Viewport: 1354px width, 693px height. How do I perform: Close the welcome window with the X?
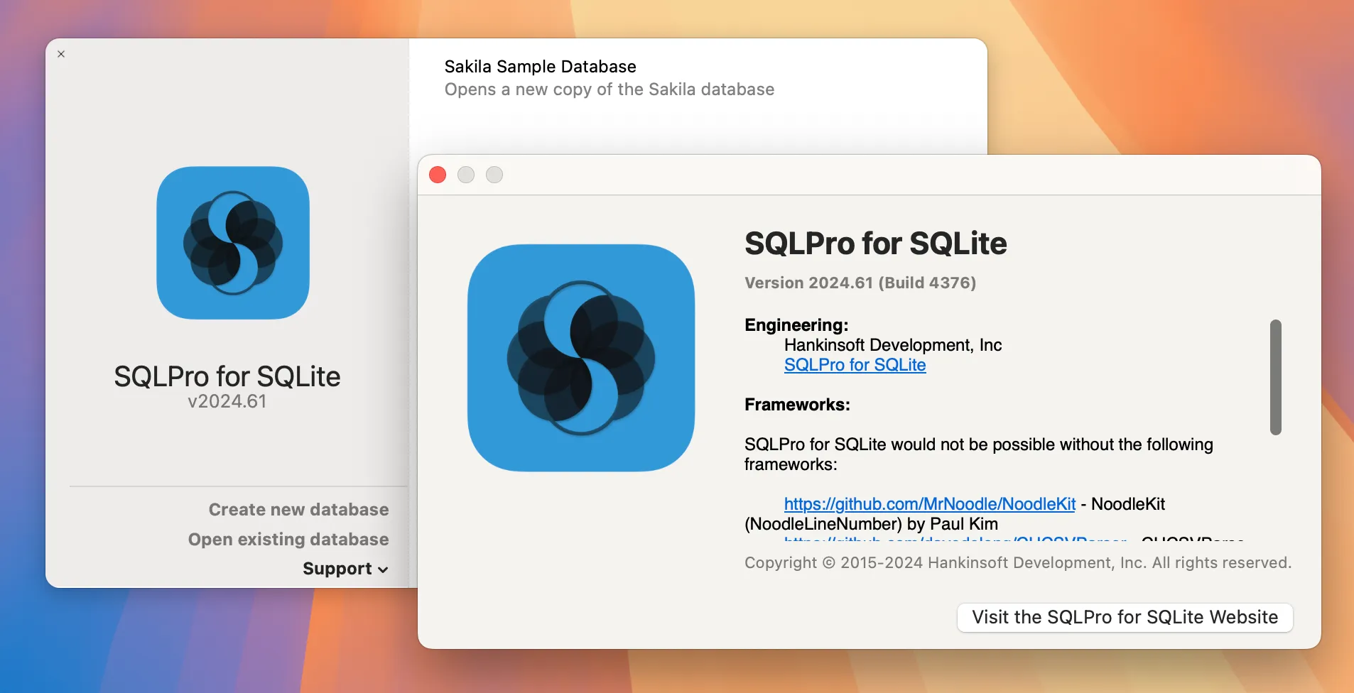(x=61, y=54)
